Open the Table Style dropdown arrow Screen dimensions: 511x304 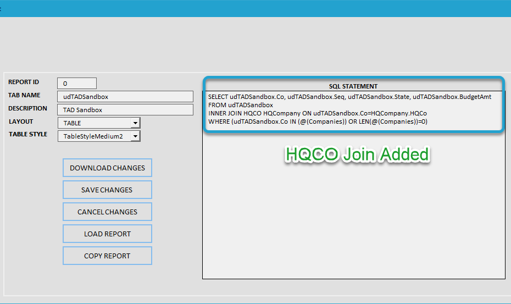[x=135, y=136]
